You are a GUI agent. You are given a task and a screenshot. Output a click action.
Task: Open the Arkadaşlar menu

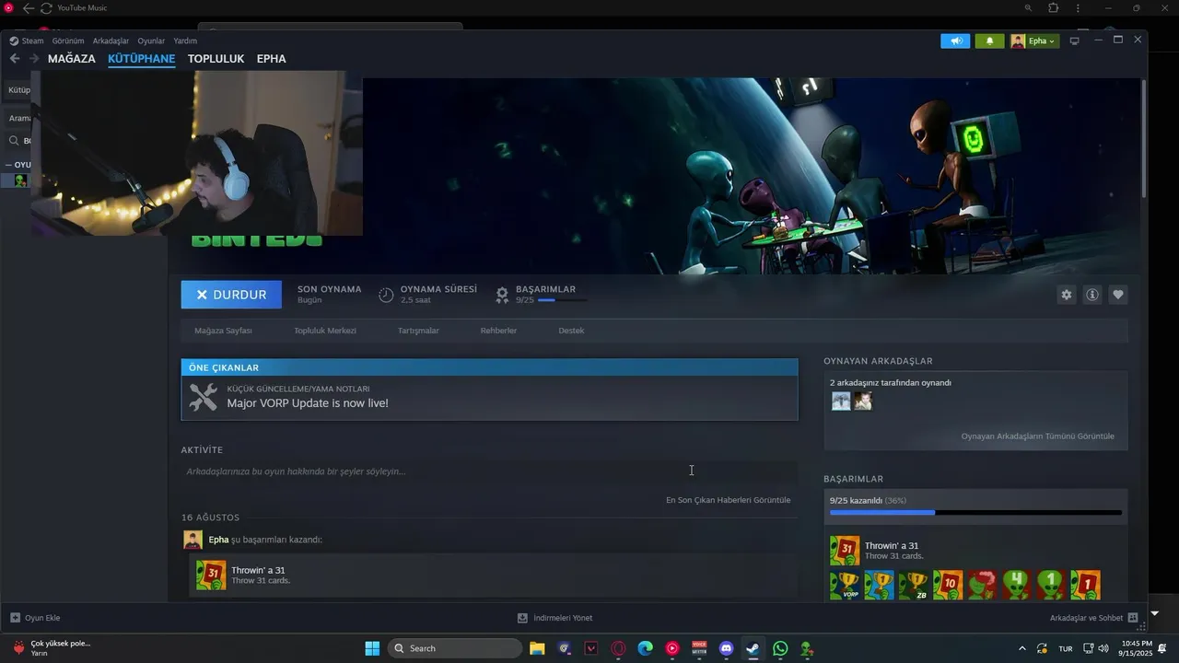pos(111,41)
